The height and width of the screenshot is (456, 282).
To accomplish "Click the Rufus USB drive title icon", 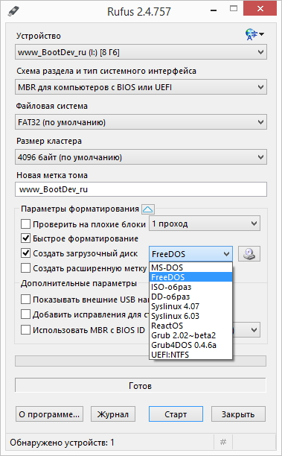I will click(13, 11).
